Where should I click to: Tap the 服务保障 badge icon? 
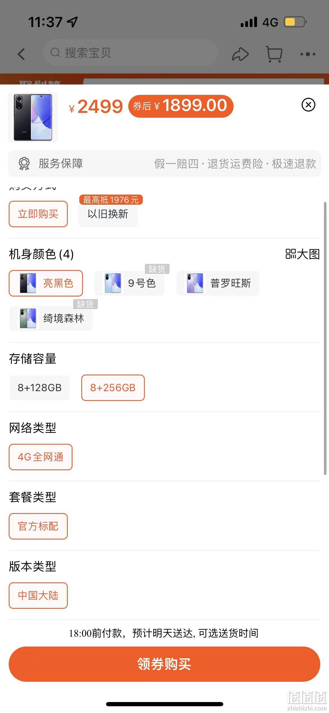pos(24,164)
